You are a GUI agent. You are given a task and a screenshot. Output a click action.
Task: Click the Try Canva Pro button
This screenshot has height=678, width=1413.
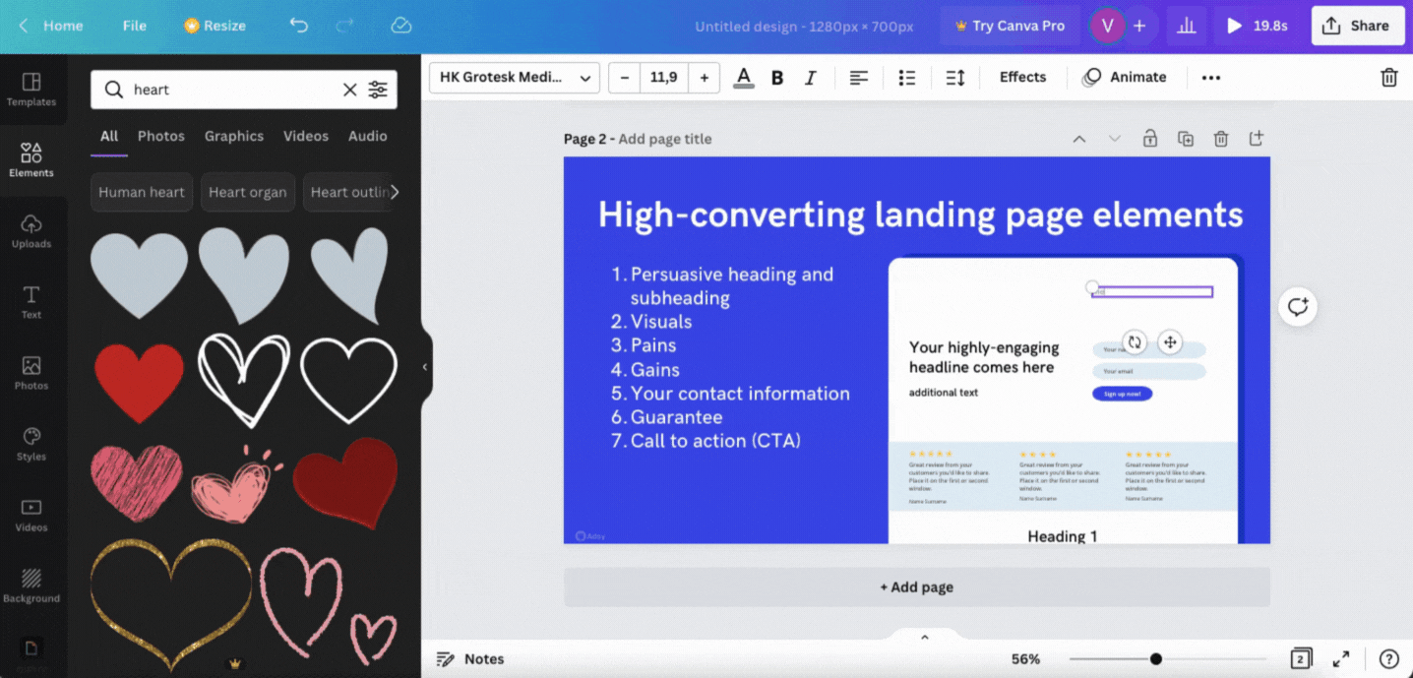pyautogui.click(x=1010, y=27)
